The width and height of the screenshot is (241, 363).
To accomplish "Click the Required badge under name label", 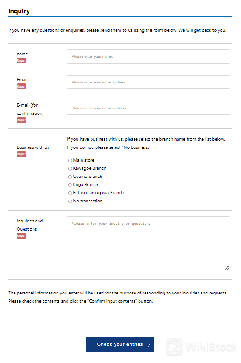I will point(21,61).
